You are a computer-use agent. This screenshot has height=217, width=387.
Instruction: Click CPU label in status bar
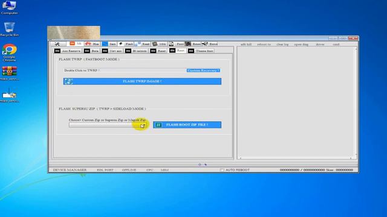tap(149, 170)
